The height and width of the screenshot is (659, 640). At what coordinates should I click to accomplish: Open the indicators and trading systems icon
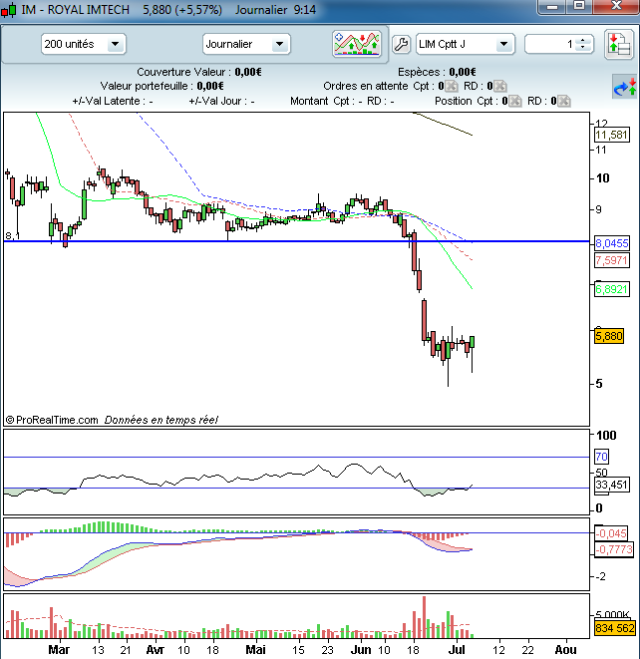coord(357,44)
